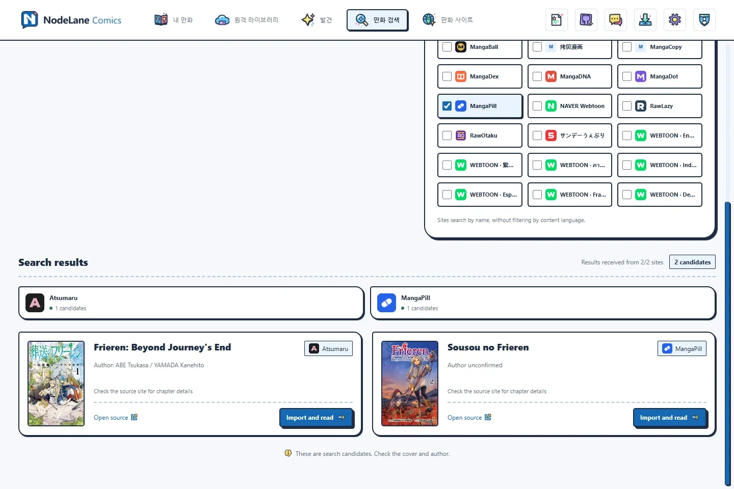Click the MangaPill source tag on second card

coord(682,348)
